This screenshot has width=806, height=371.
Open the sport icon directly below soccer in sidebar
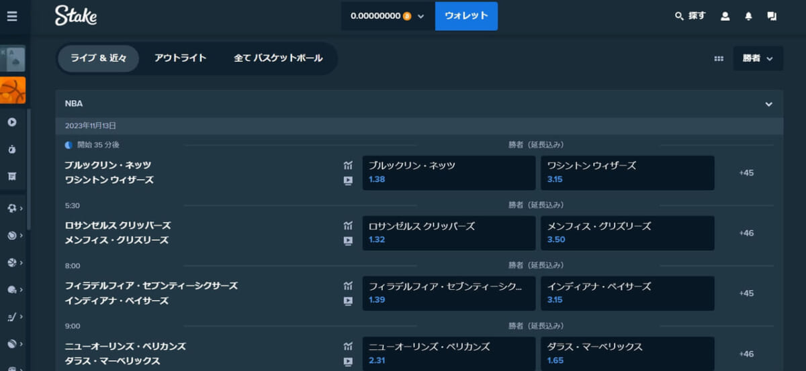click(x=11, y=235)
